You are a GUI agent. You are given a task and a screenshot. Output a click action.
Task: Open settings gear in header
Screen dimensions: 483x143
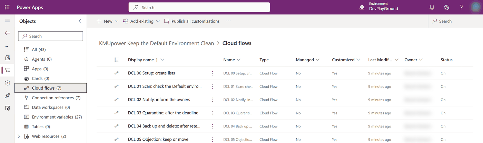tap(447, 7)
